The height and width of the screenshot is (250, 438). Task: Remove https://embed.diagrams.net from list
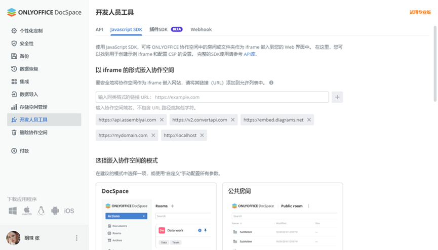(309, 120)
